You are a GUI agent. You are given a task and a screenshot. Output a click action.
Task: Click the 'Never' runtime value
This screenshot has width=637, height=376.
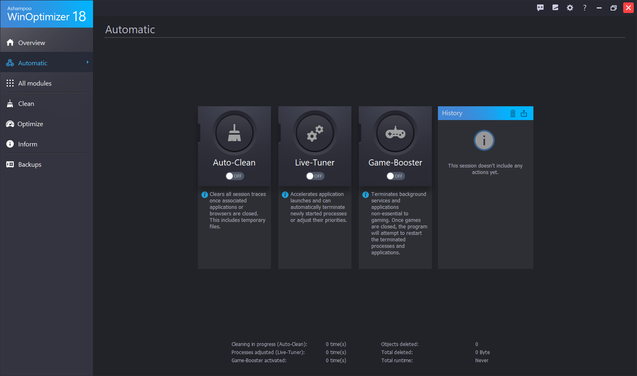(x=482, y=361)
